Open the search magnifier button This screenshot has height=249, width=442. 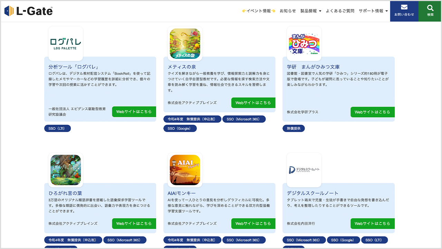click(430, 11)
